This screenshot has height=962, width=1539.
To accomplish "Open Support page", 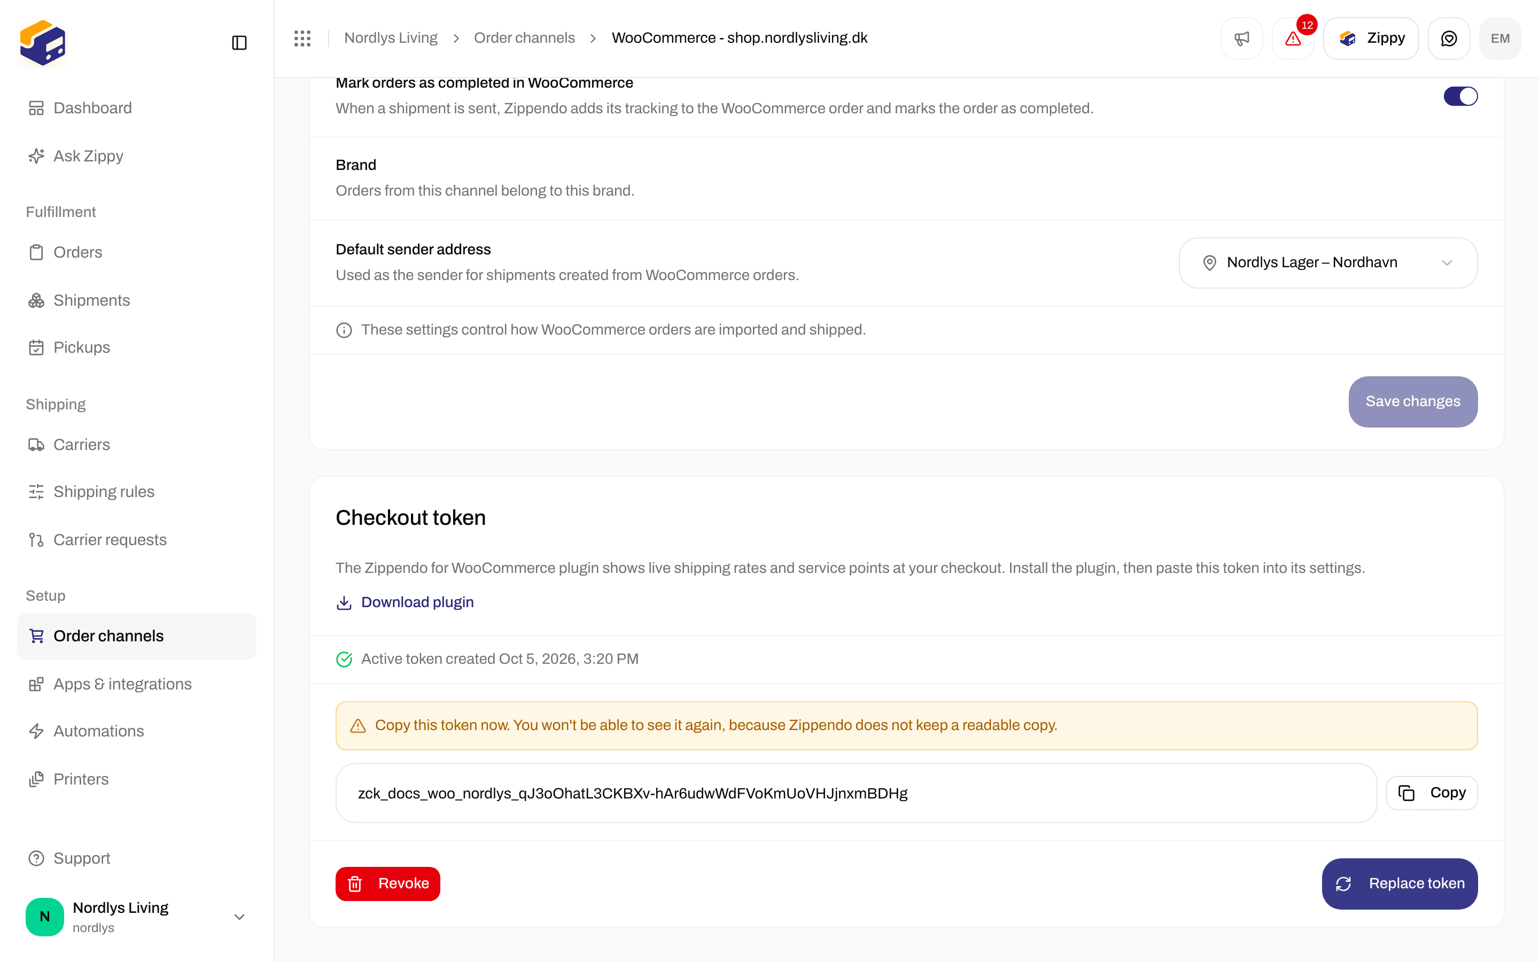I will tap(137, 858).
